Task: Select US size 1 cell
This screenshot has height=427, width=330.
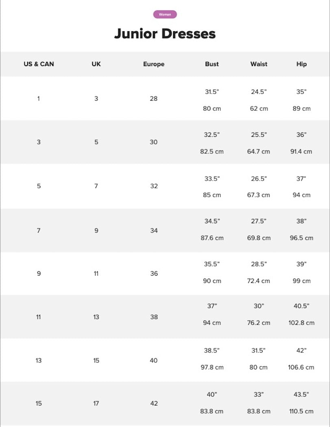Action: pos(39,99)
